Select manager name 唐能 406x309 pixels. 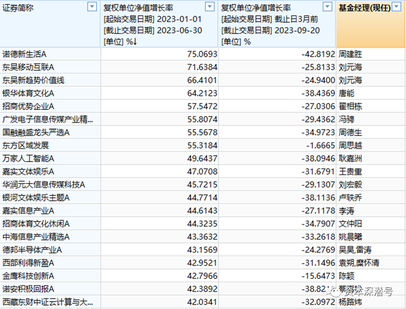[346, 93]
